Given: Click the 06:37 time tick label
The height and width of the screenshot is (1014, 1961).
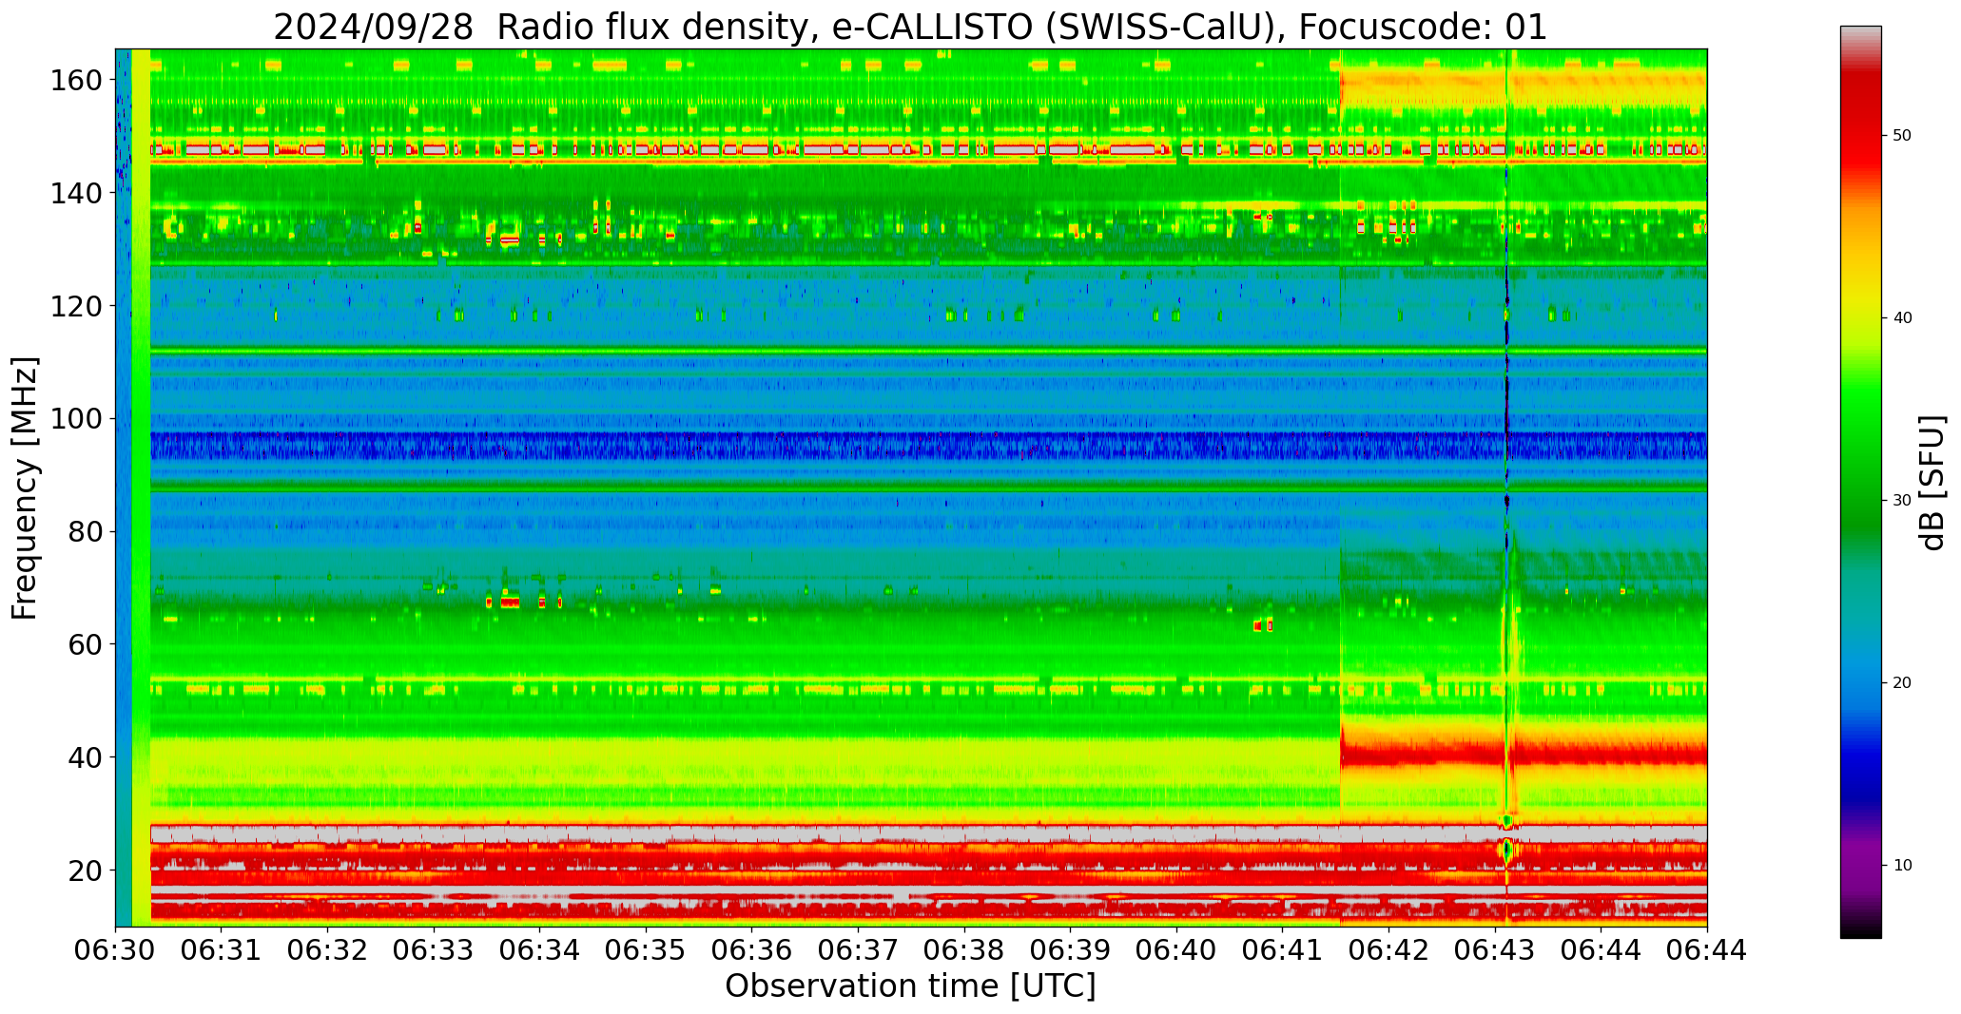Looking at the screenshot, I should point(859,949).
